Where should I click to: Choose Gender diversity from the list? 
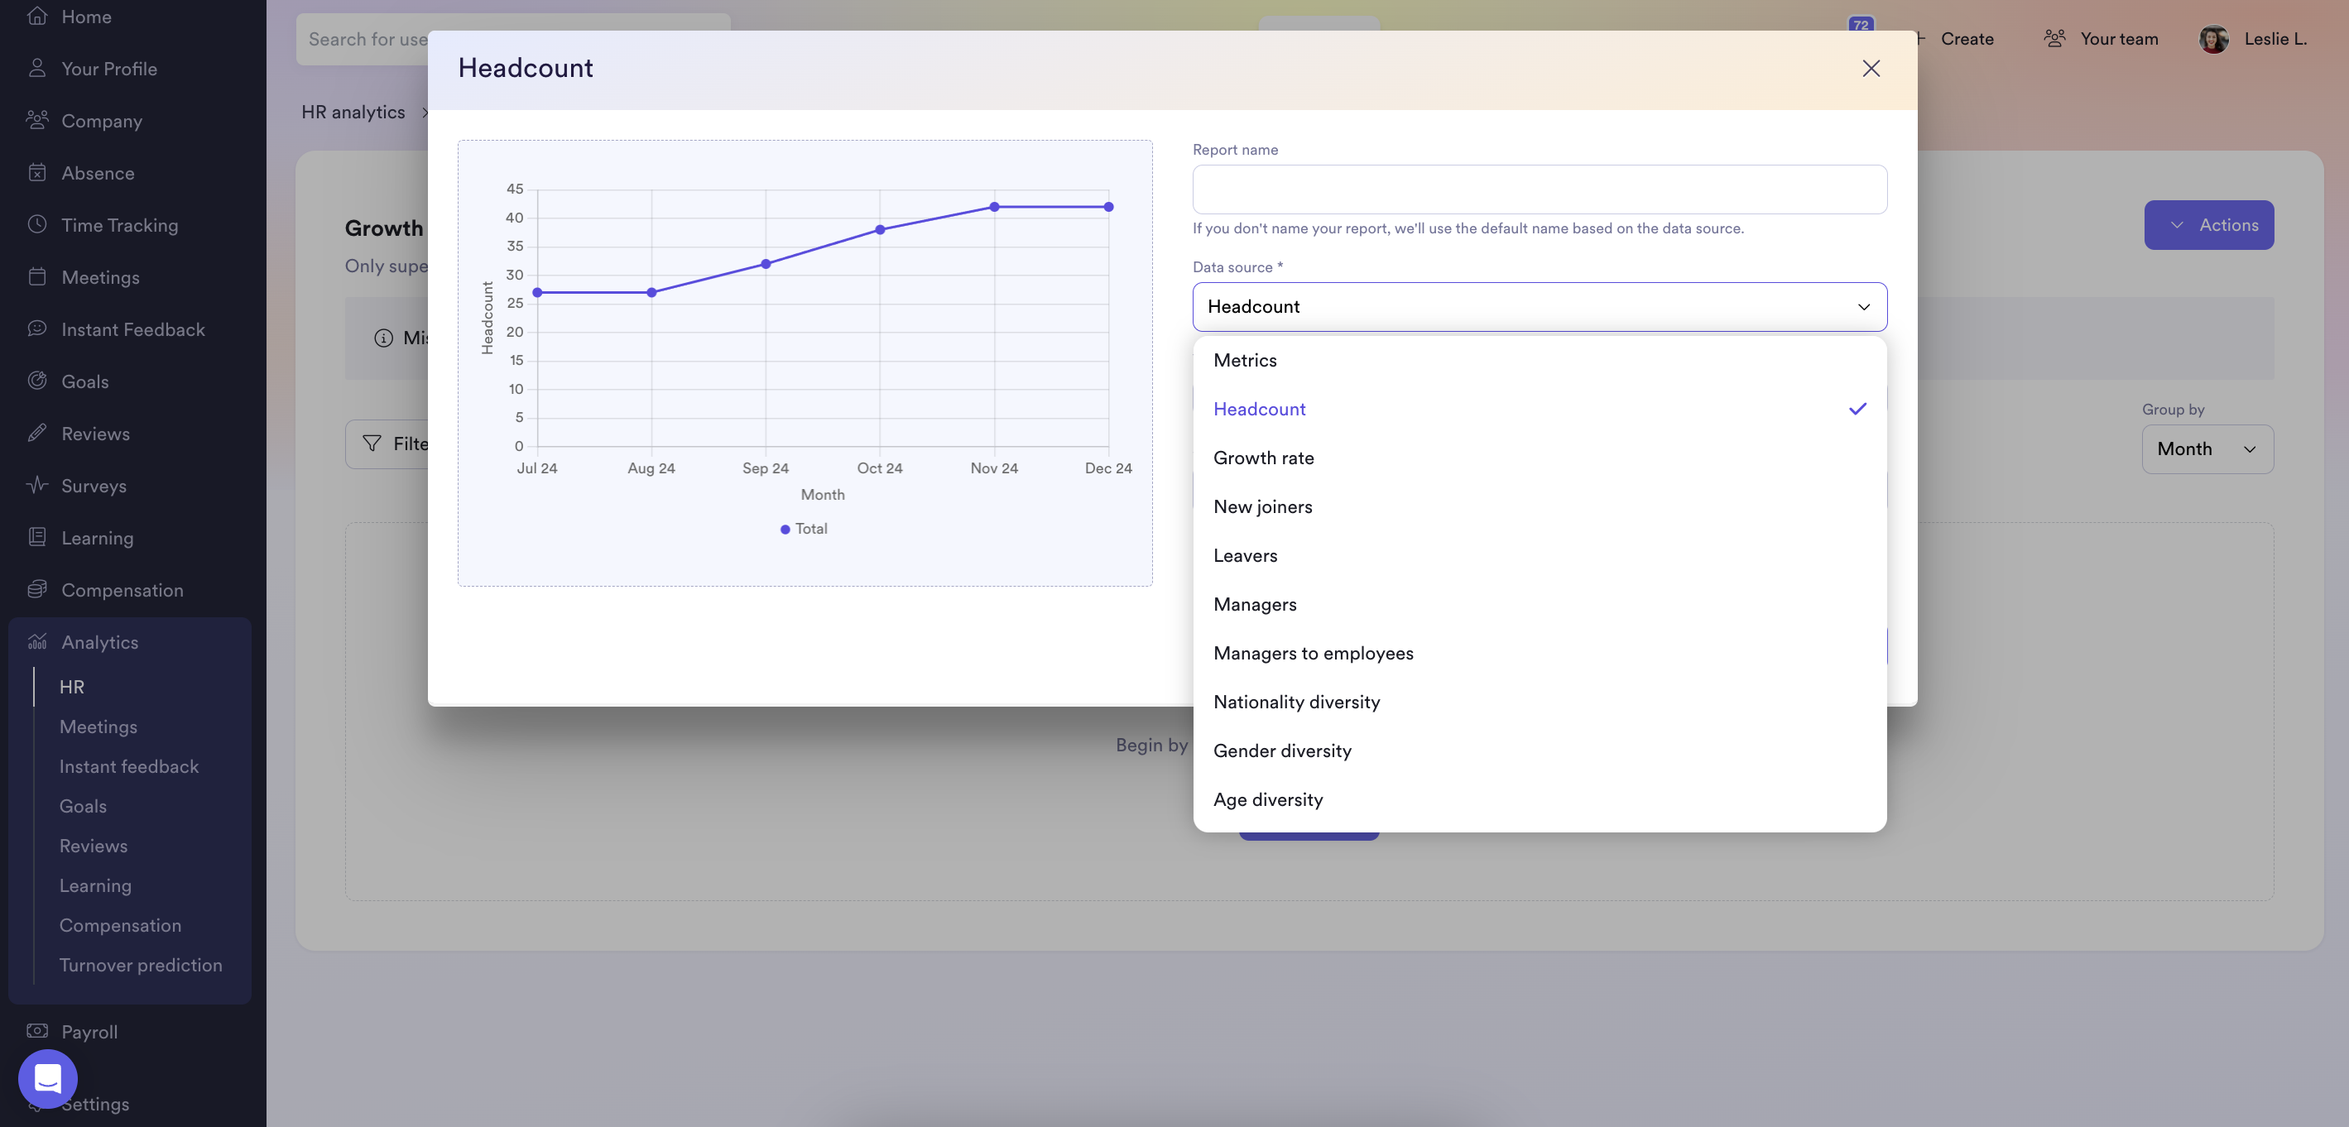pos(1282,751)
